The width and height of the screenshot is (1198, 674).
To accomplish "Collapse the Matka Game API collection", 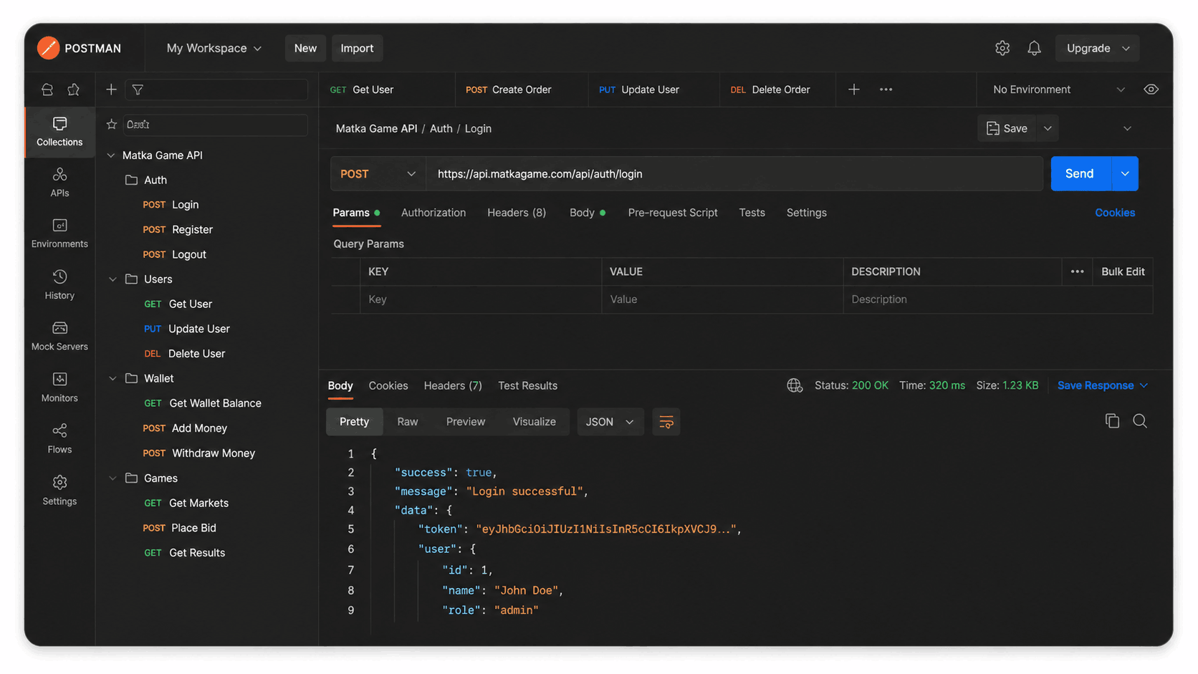I will coord(111,155).
